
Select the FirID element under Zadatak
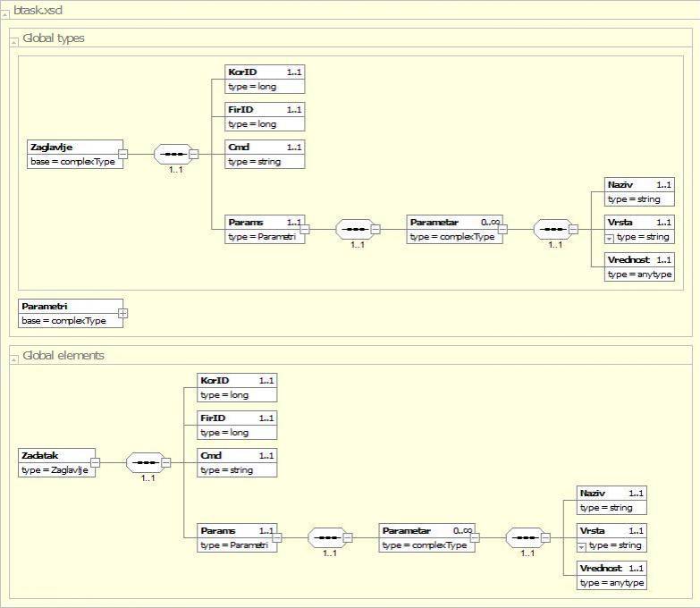click(x=237, y=418)
